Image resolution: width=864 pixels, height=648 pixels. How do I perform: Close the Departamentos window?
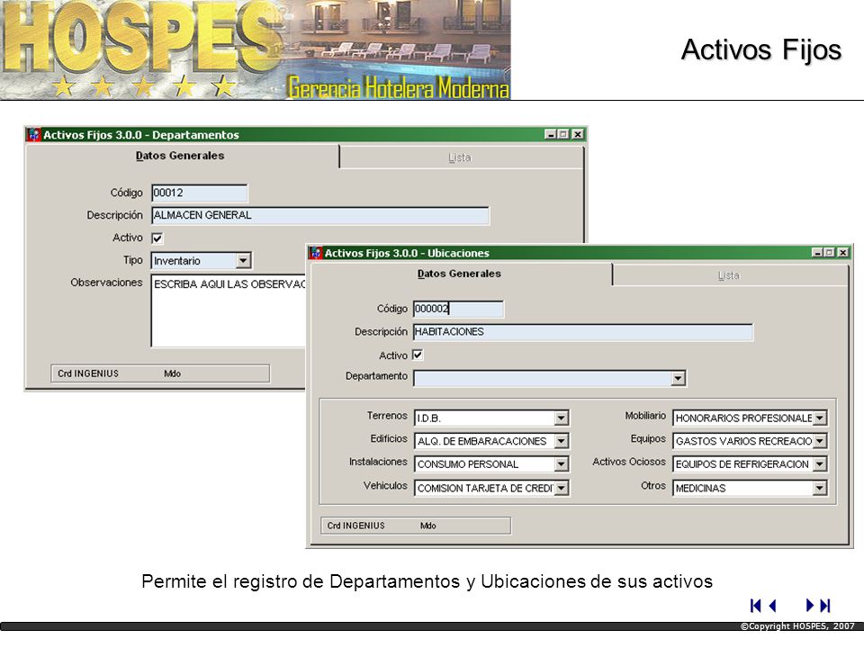pos(577,134)
